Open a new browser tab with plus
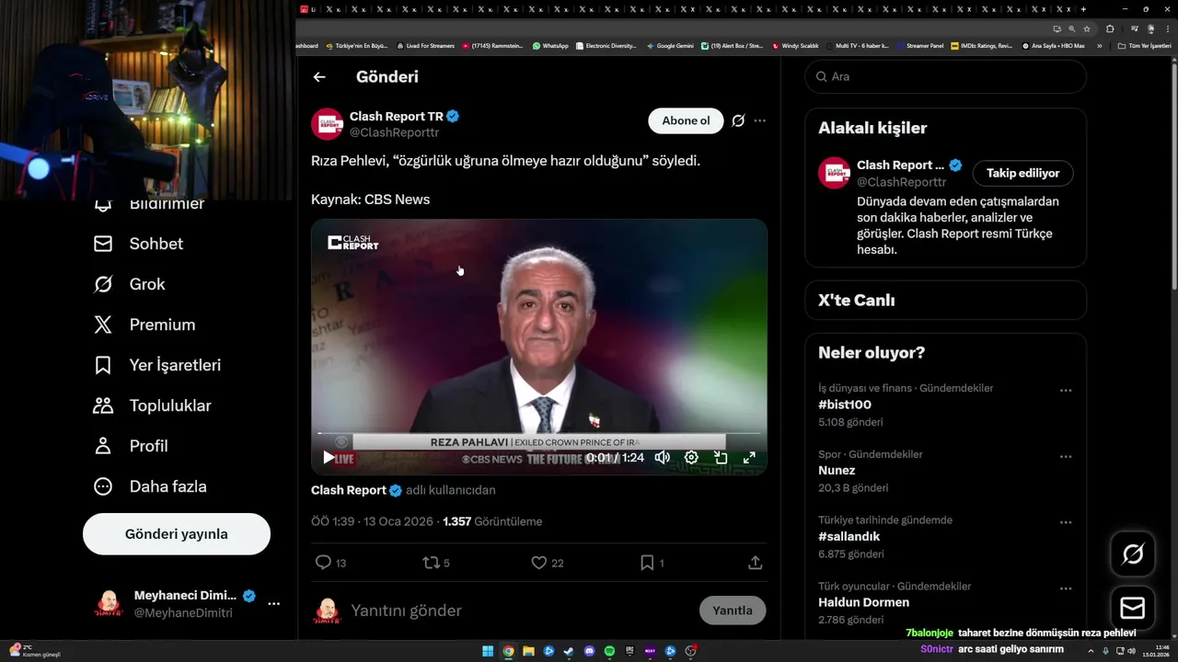Screen dimensions: 1178x662 [x=1083, y=9]
